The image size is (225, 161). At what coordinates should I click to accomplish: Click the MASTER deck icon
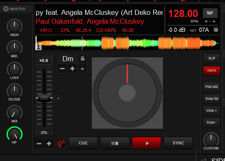coord(6,9)
